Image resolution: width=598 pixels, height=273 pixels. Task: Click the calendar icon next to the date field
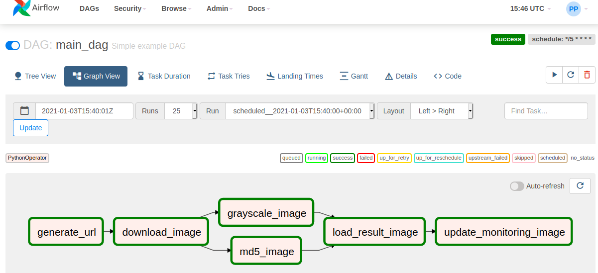click(24, 111)
